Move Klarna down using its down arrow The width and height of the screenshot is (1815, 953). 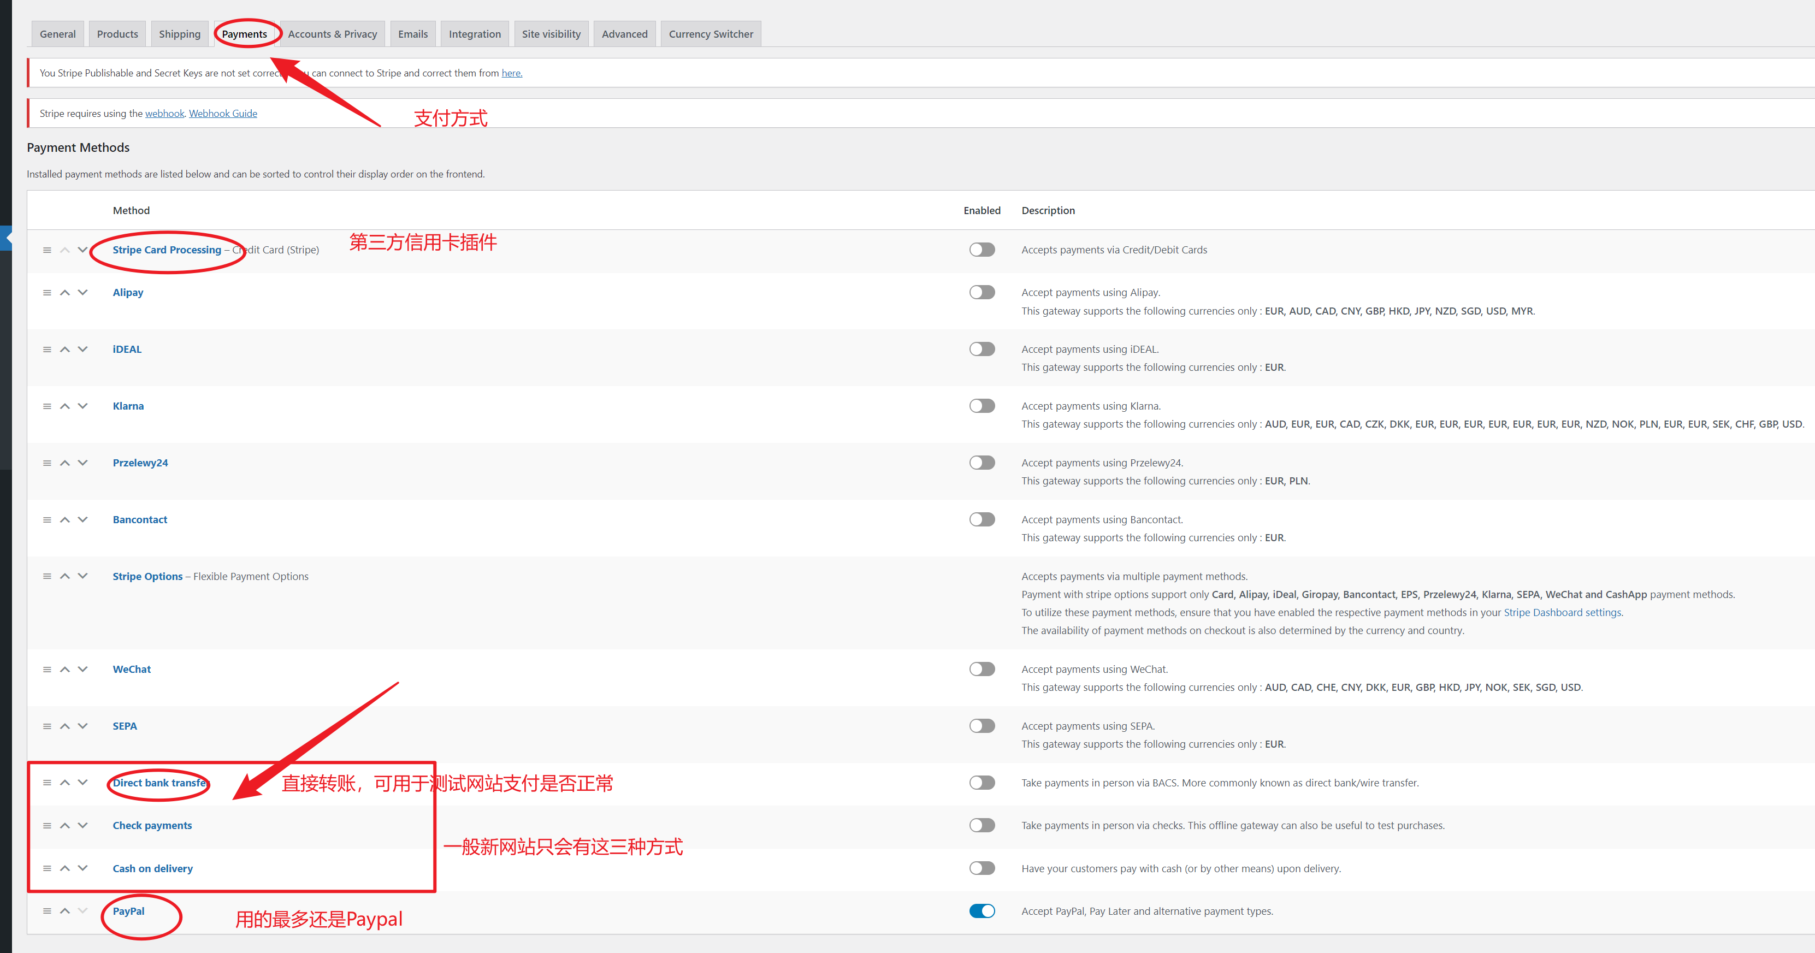point(82,406)
